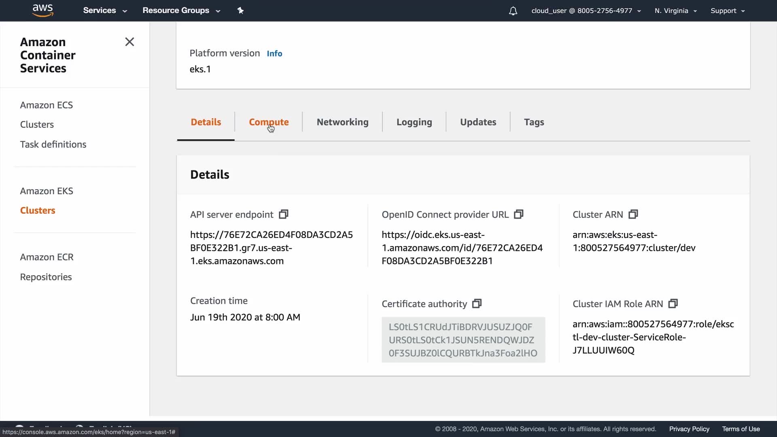777x437 pixels.
Task: Open the Resource Groups dropdown
Action: pos(181,11)
